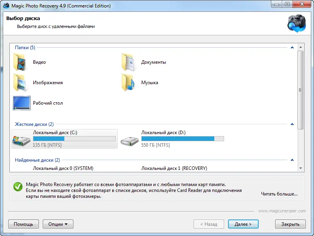Click the C: drive usage bar
The height and width of the screenshot is (236, 314).
point(74,138)
